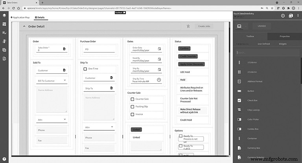Click the cart icon beside Create Jobs
This screenshot has width=302, height=163.
pyautogui.click(x=188, y=26)
